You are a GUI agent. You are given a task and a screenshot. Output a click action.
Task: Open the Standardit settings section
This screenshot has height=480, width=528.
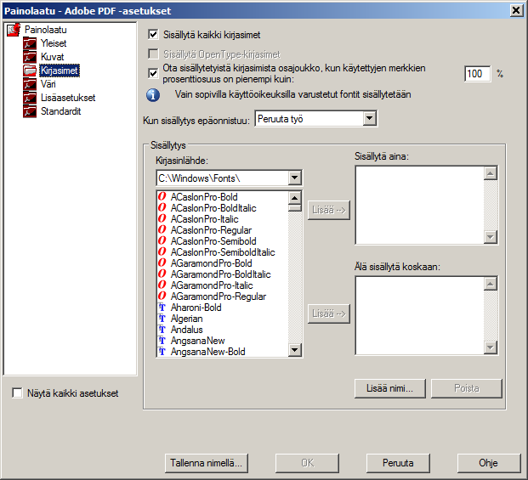pos(60,111)
